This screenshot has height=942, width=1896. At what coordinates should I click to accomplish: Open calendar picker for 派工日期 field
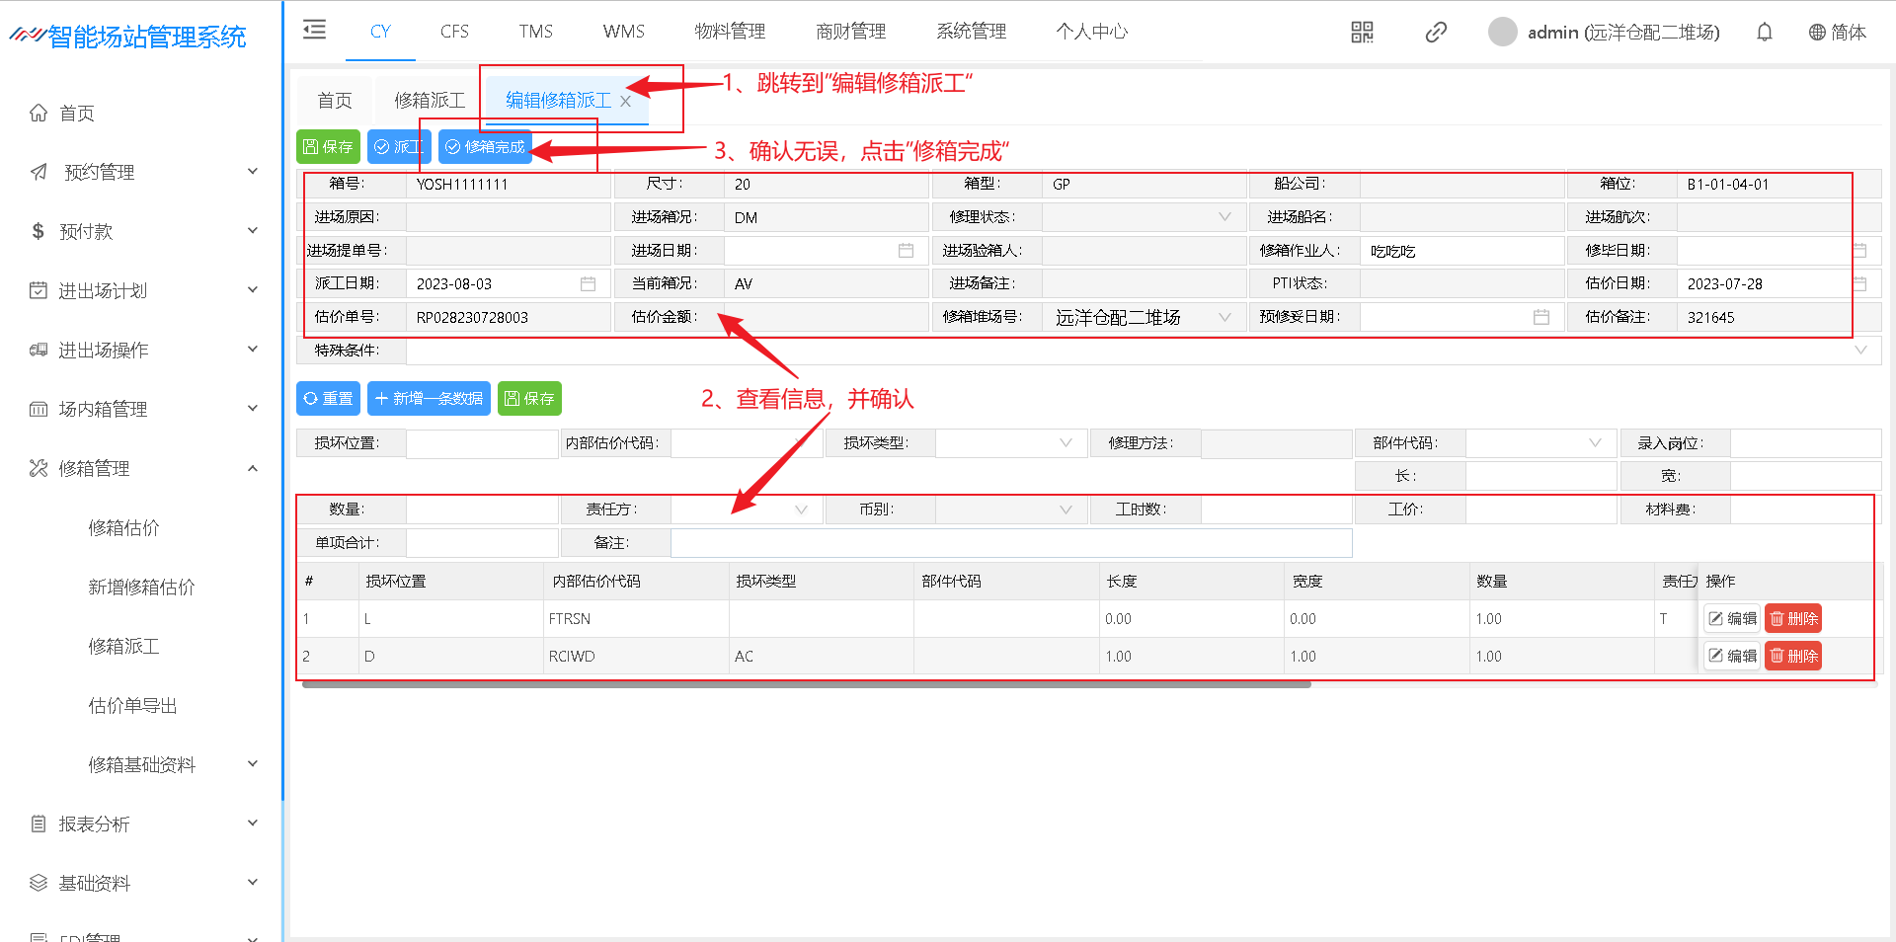point(588,284)
